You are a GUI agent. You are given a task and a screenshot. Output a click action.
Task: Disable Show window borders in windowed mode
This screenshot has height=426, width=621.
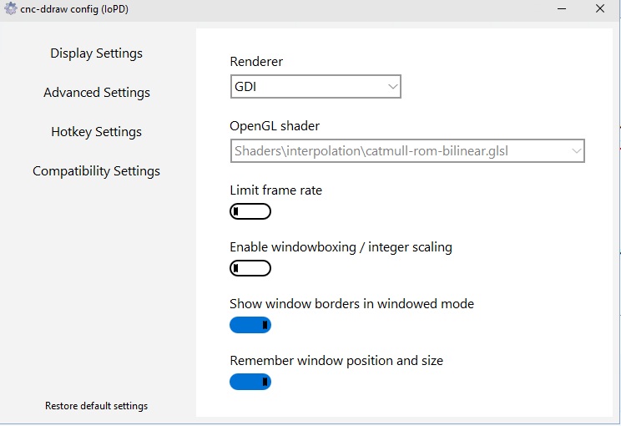pos(250,325)
